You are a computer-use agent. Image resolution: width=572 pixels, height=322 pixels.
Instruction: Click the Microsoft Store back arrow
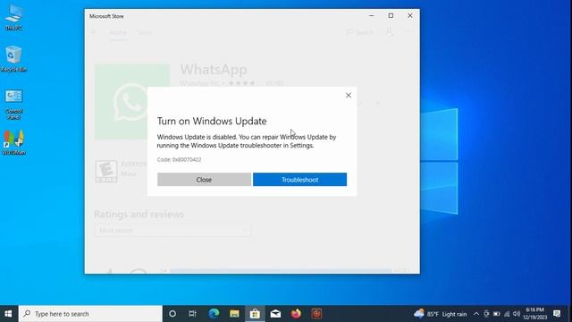(x=95, y=32)
